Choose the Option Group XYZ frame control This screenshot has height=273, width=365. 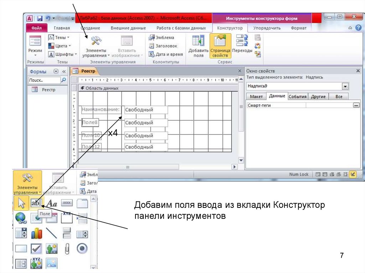[67, 218]
